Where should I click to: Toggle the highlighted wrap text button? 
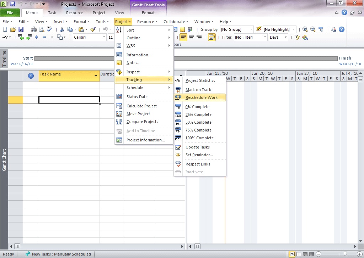212,37
